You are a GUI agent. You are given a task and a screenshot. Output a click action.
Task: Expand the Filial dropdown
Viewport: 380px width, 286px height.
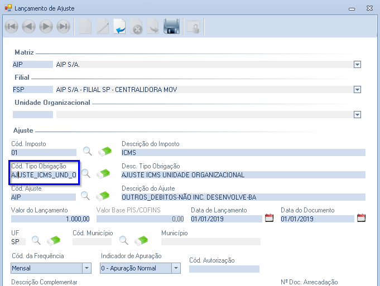(x=357, y=89)
